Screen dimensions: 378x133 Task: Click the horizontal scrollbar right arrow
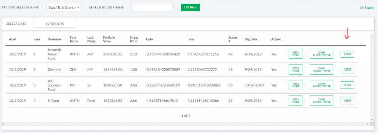(x=368, y=124)
